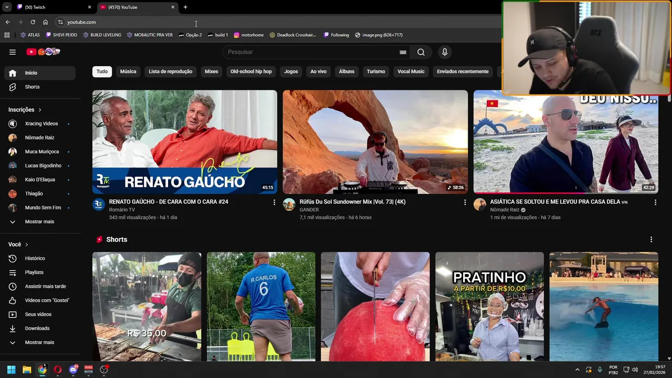Screen dimensions: 672x378
Task: Select the Tudo filter chip
Action: 102,71
